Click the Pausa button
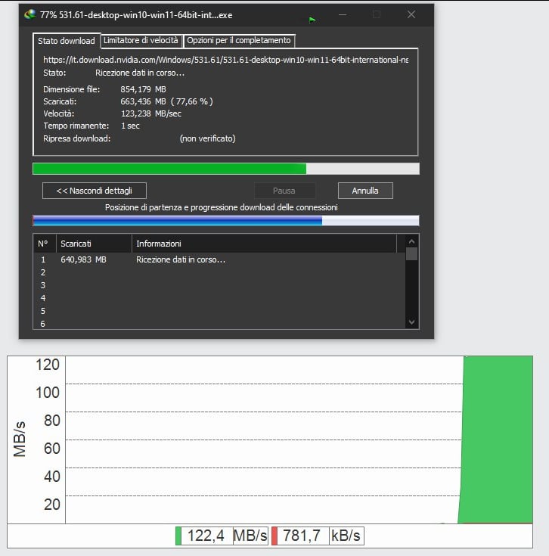 (x=284, y=191)
